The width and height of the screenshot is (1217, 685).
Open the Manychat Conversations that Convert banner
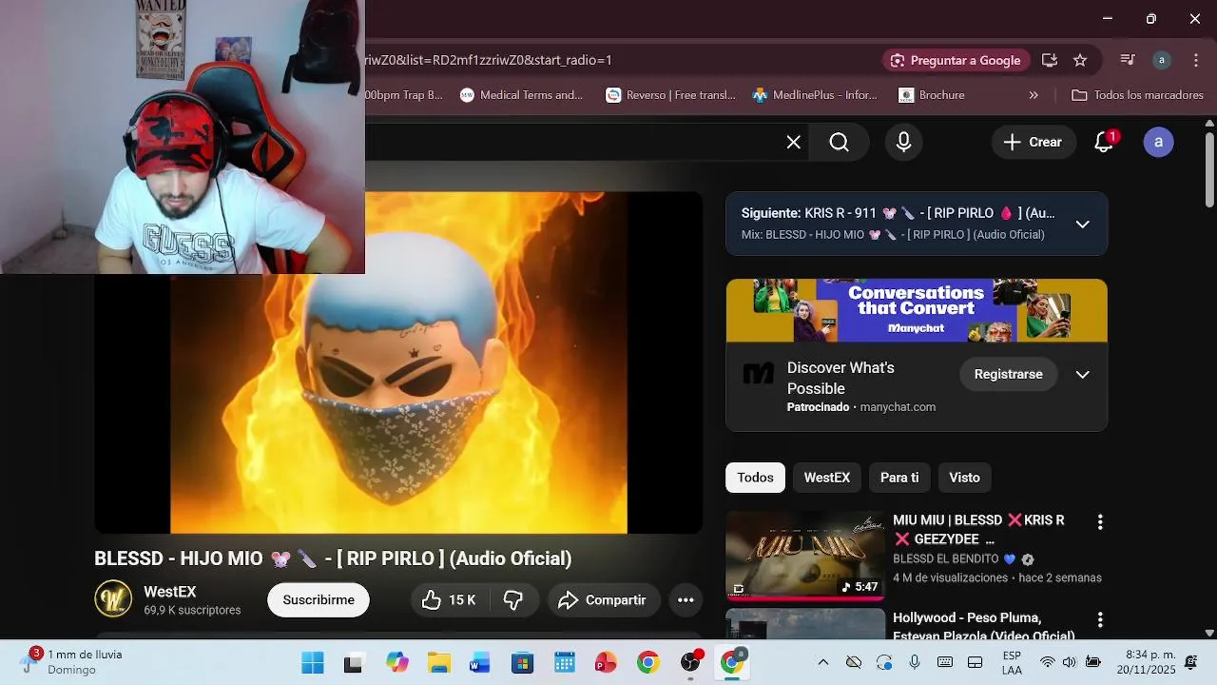point(917,310)
